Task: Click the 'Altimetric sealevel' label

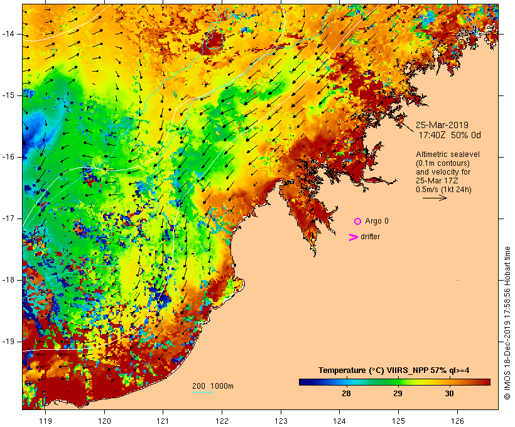Action: pyautogui.click(x=448, y=154)
